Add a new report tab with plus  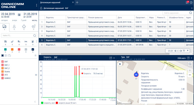[x=77, y=2]
